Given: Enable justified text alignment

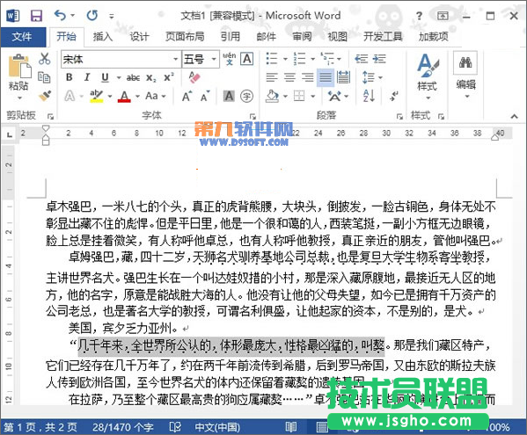Looking at the screenshot, I should (325, 77).
